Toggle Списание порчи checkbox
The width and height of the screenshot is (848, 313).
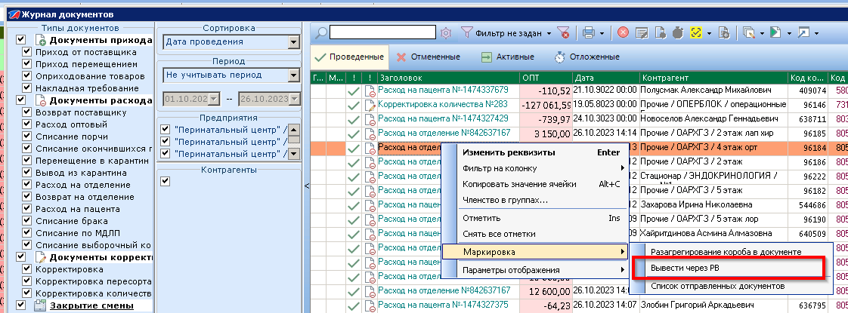[x=26, y=136]
